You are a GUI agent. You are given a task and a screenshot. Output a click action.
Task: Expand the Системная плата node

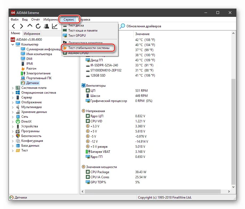(13, 88)
